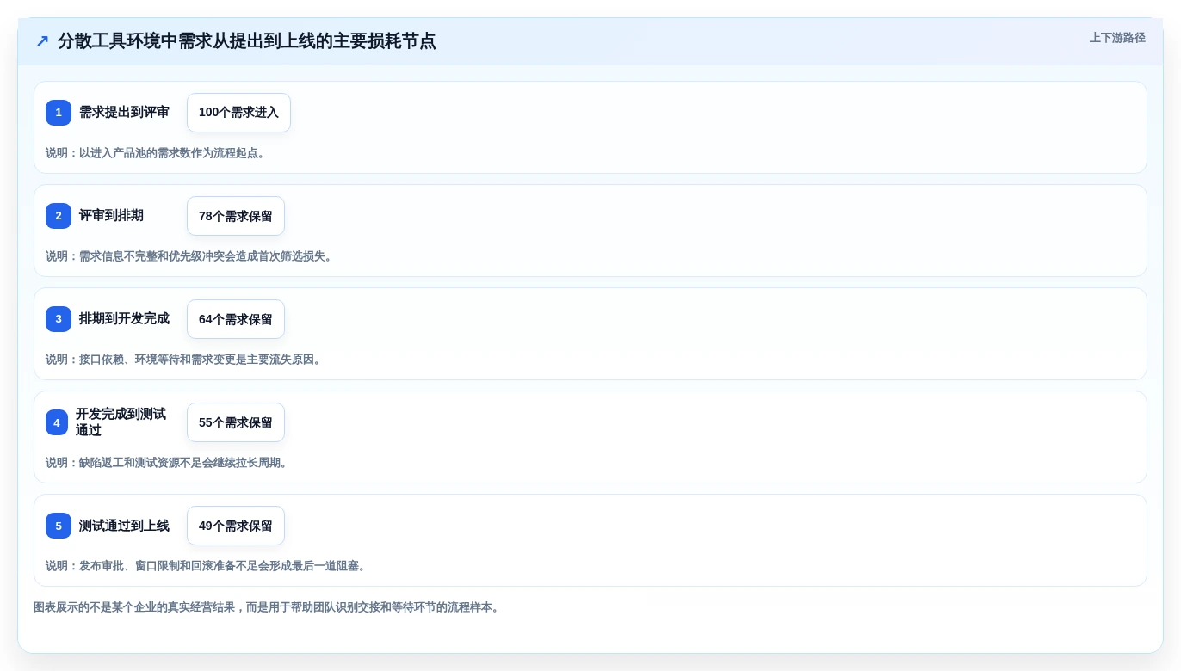Viewport: 1181px width, 671px height.
Task: Click the 测试通过到上线 stage label
Action: [x=124, y=526]
